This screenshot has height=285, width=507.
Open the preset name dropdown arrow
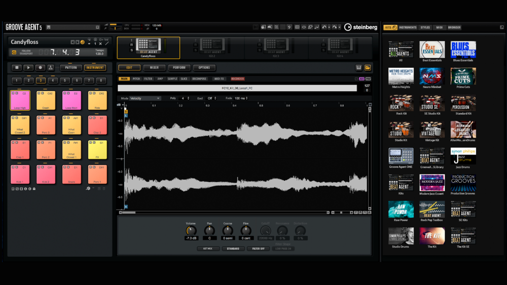97,27
